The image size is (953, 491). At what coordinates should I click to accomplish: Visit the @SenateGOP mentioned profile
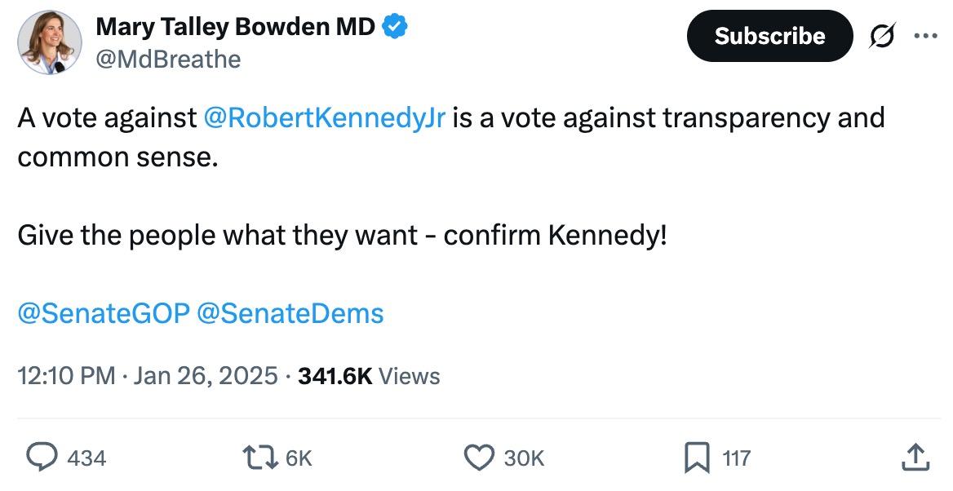[x=104, y=313]
